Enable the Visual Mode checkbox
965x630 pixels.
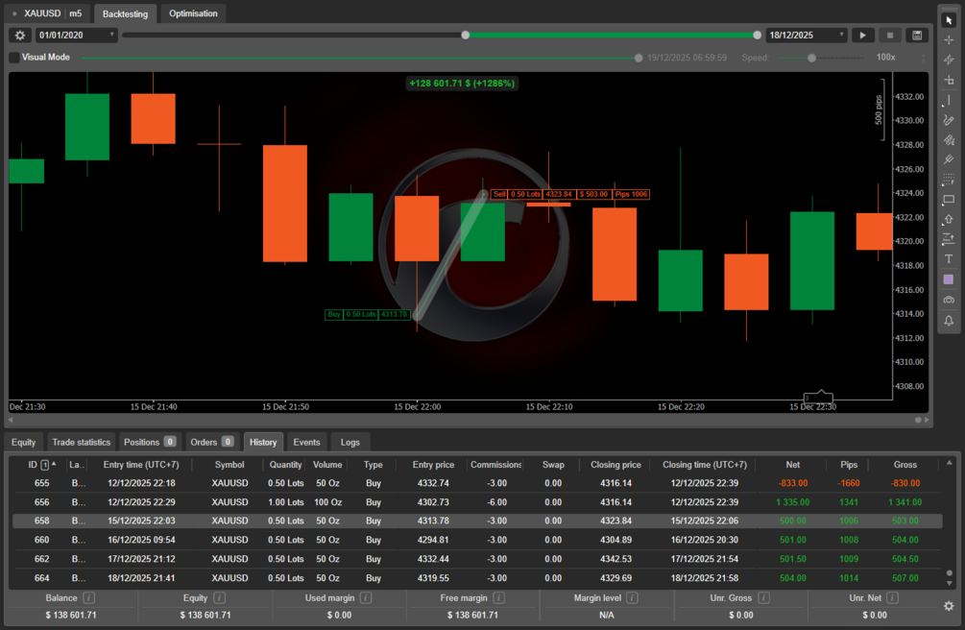coord(14,58)
